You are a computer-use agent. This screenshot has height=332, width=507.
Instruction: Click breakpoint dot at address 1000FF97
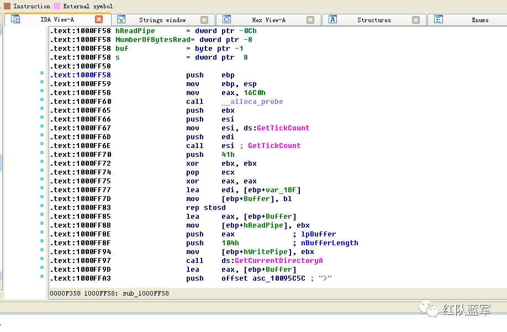[x=42, y=259]
